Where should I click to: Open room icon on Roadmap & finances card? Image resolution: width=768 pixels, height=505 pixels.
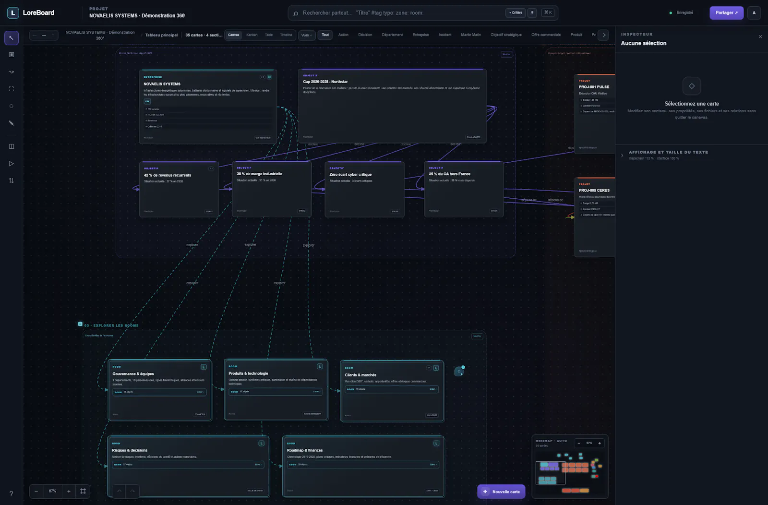point(436,443)
